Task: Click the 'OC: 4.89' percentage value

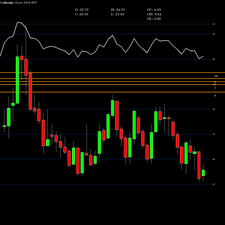Action: pyautogui.click(x=154, y=10)
